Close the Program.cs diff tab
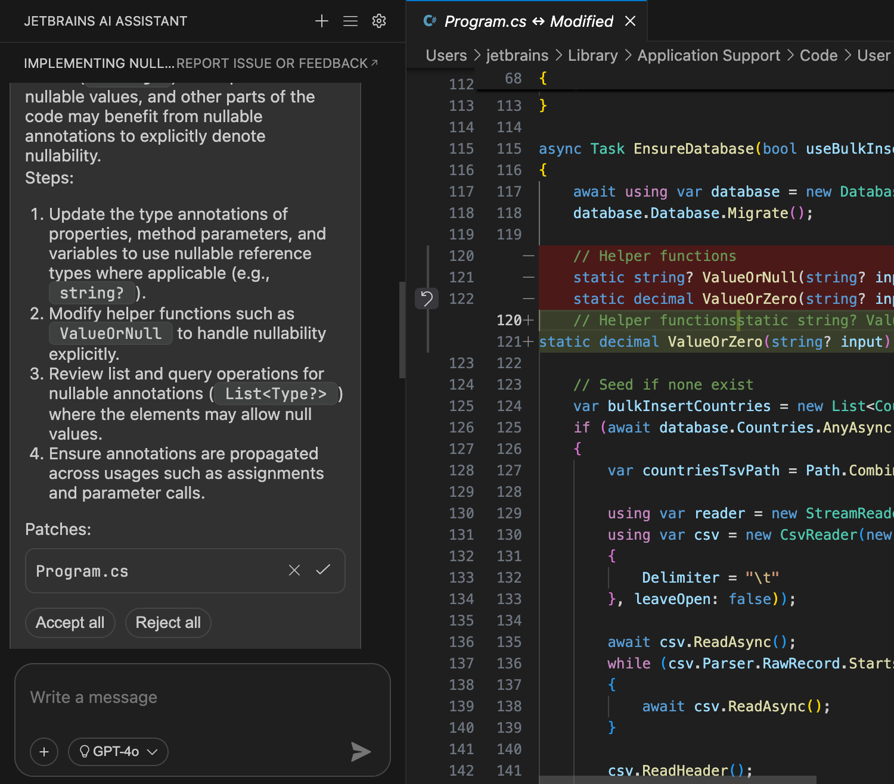The height and width of the screenshot is (784, 894). (x=630, y=21)
